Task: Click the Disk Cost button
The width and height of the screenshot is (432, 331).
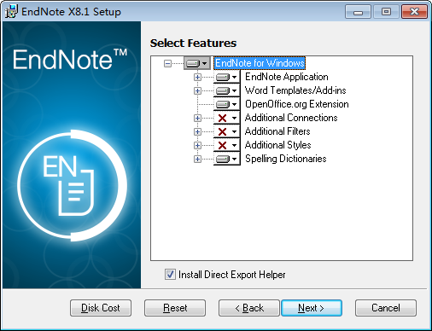Action: pos(101,308)
